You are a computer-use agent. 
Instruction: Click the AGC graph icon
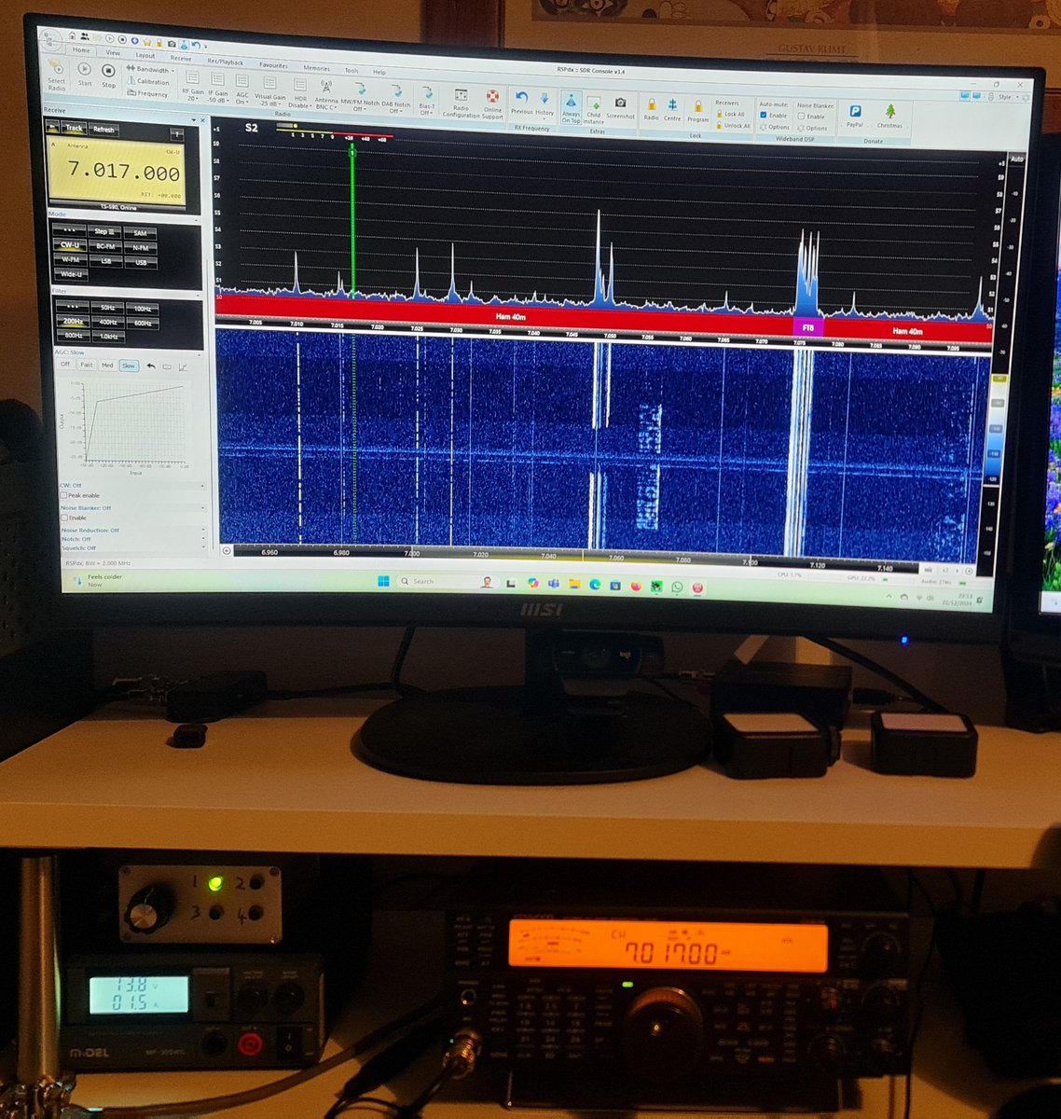(183, 366)
